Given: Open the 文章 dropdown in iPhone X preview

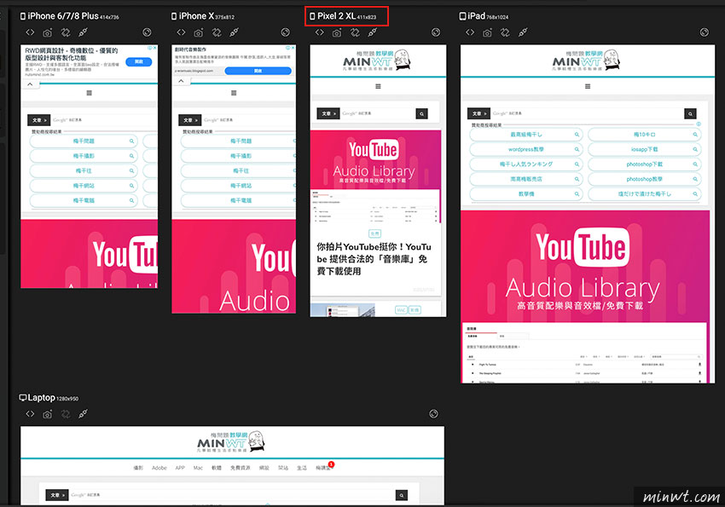Looking at the screenshot, I should [x=190, y=120].
